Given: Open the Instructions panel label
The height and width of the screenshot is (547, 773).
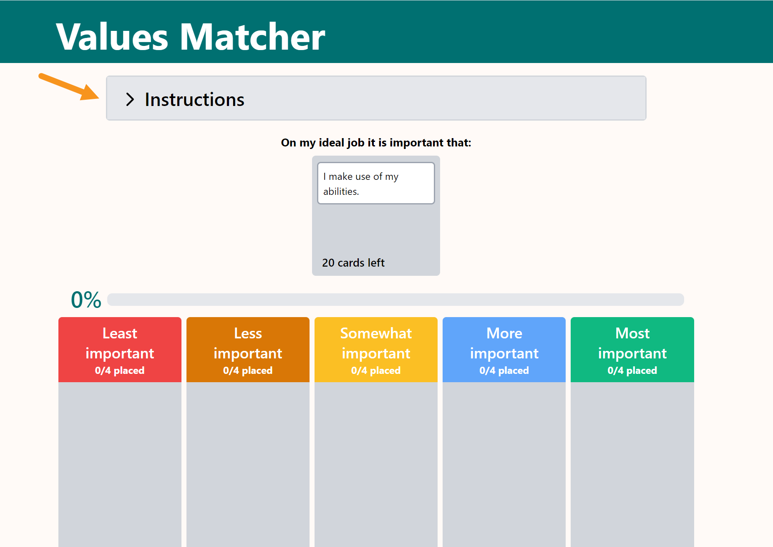Looking at the screenshot, I should pos(194,99).
